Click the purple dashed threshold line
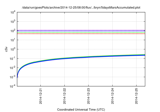Screen dimensions: 160x112 point(81,30)
